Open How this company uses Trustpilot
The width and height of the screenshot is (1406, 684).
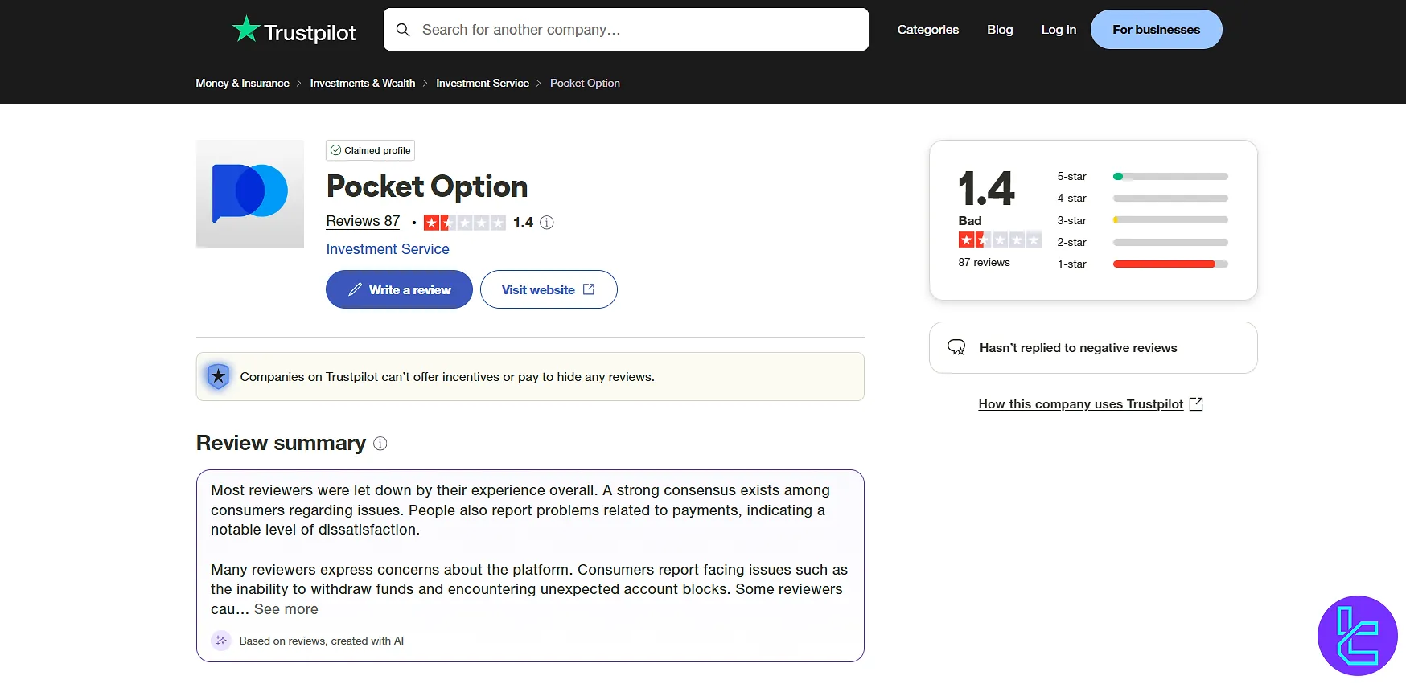(1080, 404)
